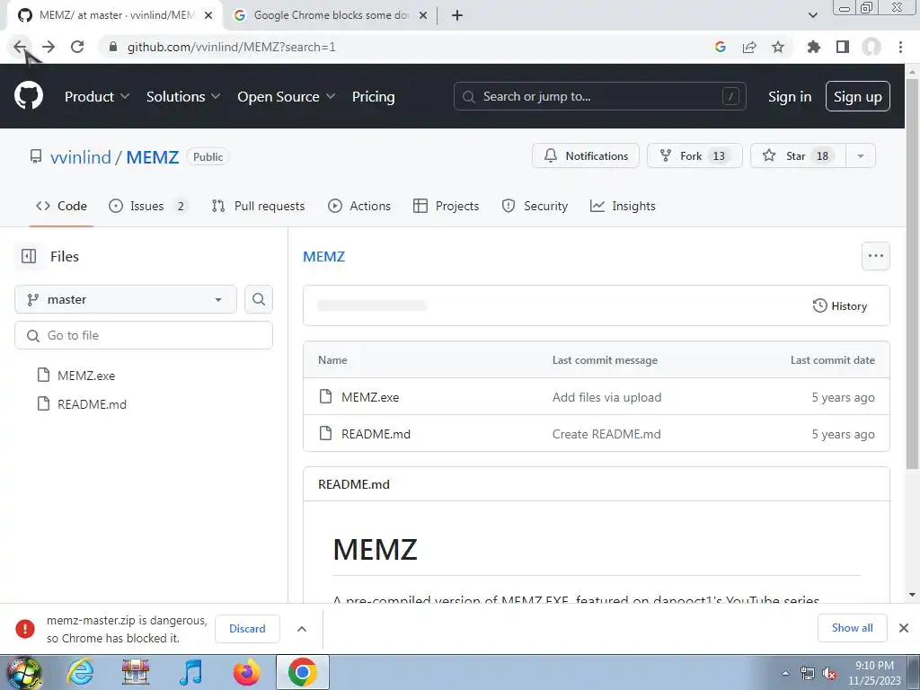
Task: Discard the blocked memz-master.zip download
Action: pyautogui.click(x=247, y=628)
